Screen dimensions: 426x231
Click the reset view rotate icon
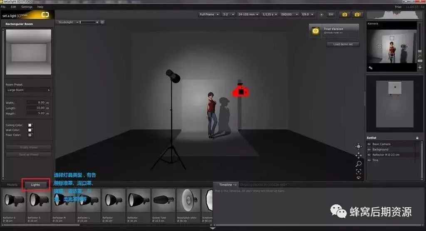pos(359,178)
